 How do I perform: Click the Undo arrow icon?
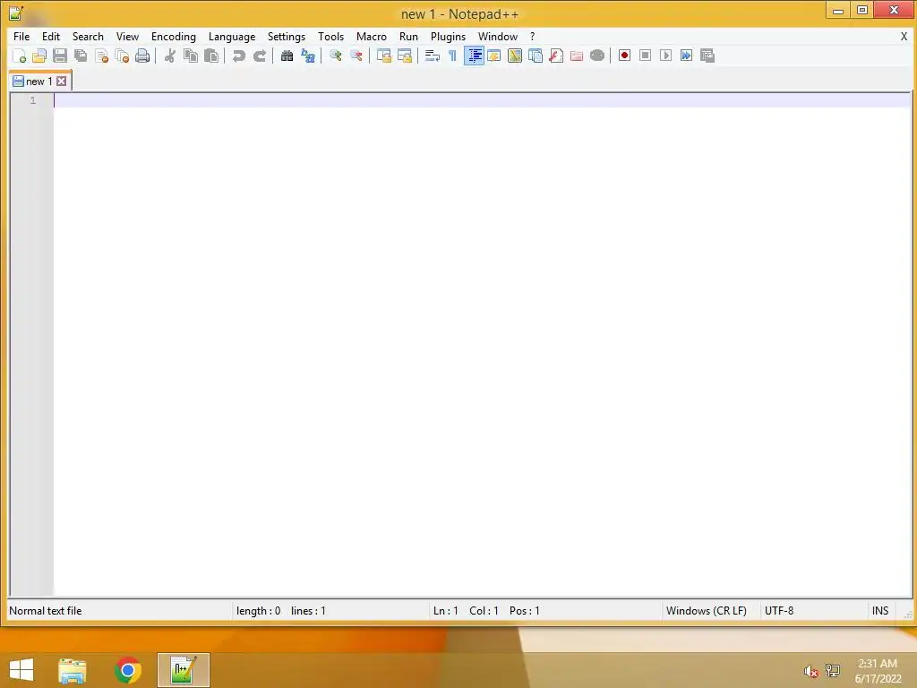(x=238, y=56)
